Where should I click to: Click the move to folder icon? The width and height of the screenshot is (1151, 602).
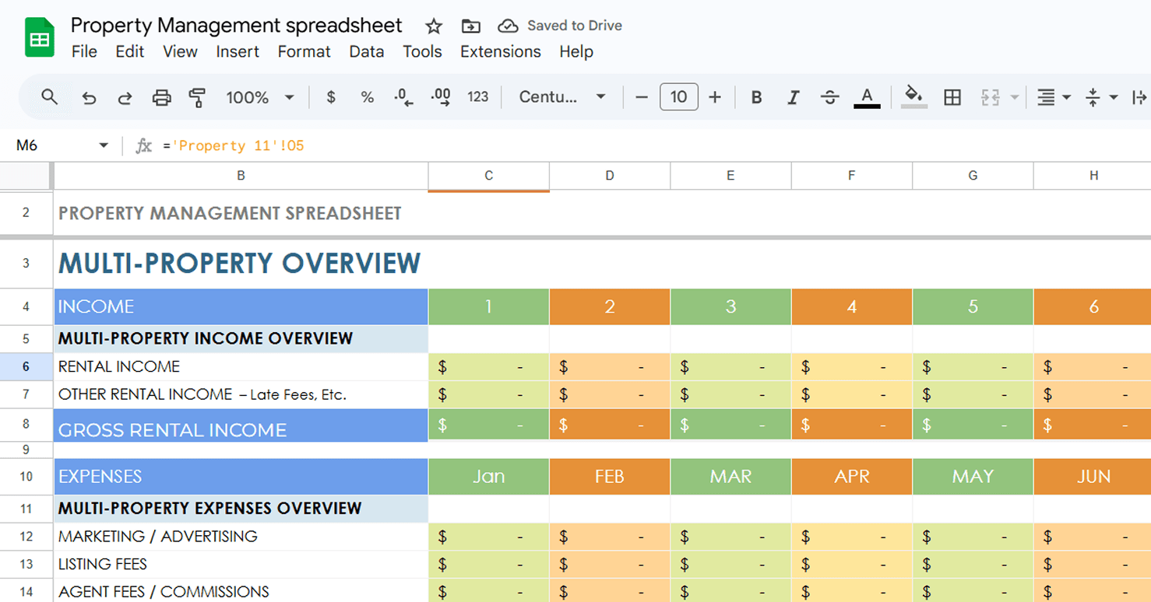(470, 26)
